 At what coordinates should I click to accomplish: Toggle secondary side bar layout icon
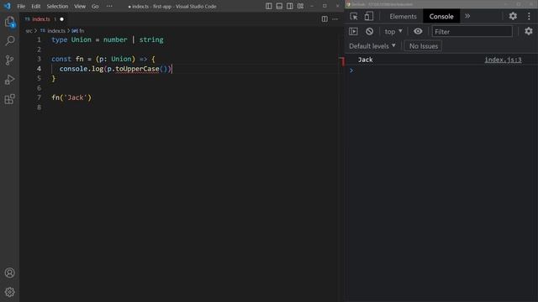pyautogui.click(x=290, y=6)
